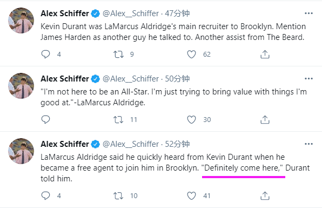The image size is (322, 210).
Task: Retweet the post with 10 retweets
Action: coord(118,195)
